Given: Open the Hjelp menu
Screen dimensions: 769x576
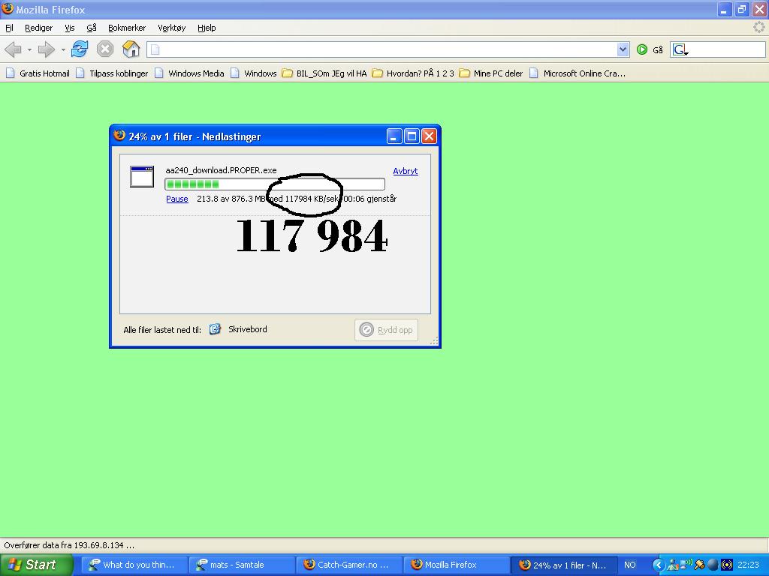Looking at the screenshot, I should tap(207, 28).
